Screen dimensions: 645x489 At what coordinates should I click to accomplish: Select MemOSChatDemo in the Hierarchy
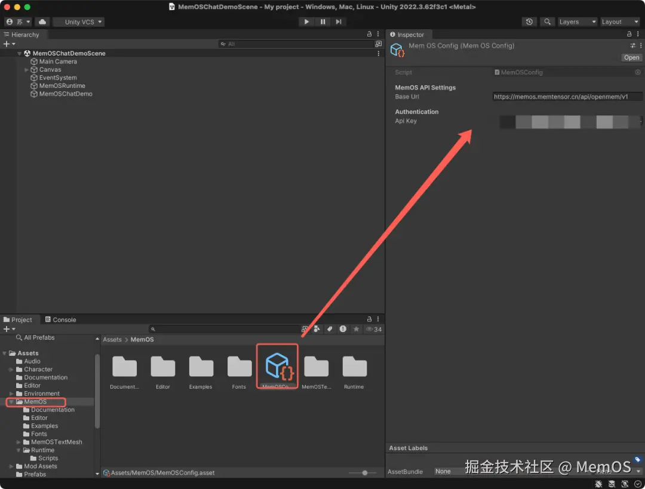(66, 94)
